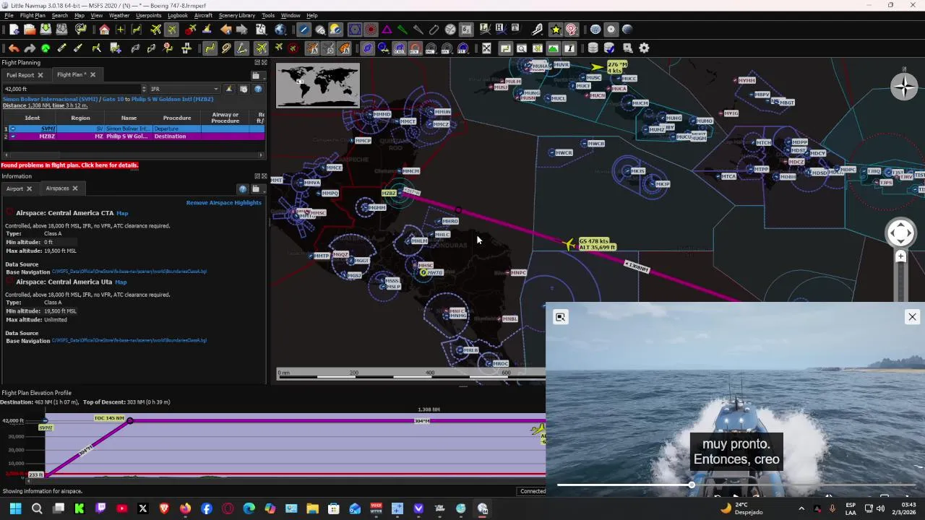Click the video progress bar slider knob
This screenshot has width=925, height=520.
[692, 485]
